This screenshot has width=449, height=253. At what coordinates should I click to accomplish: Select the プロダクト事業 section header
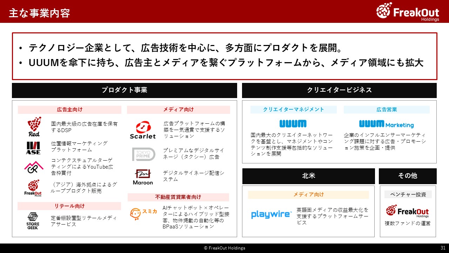[x=125, y=90]
